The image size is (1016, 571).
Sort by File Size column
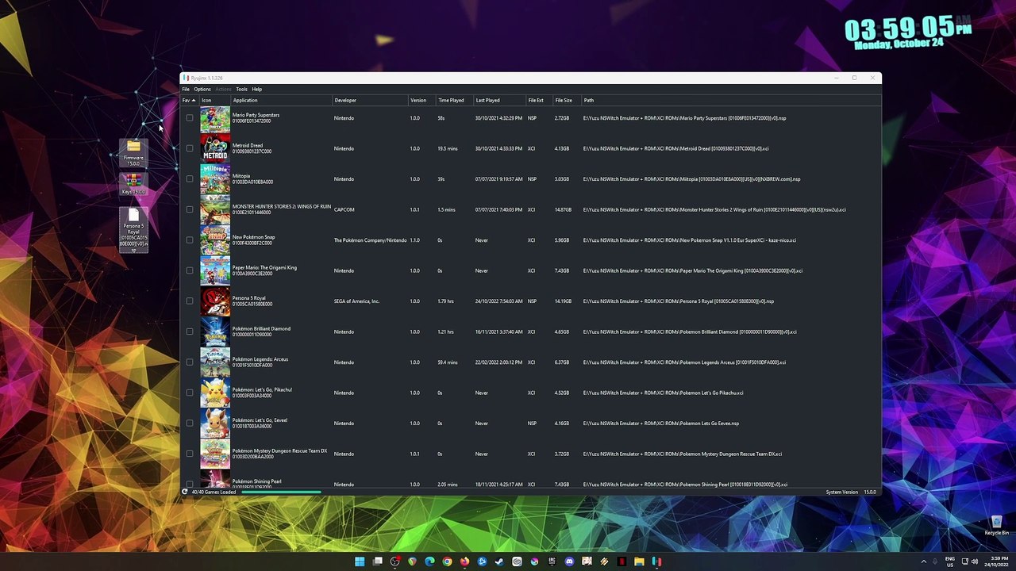tap(567, 101)
